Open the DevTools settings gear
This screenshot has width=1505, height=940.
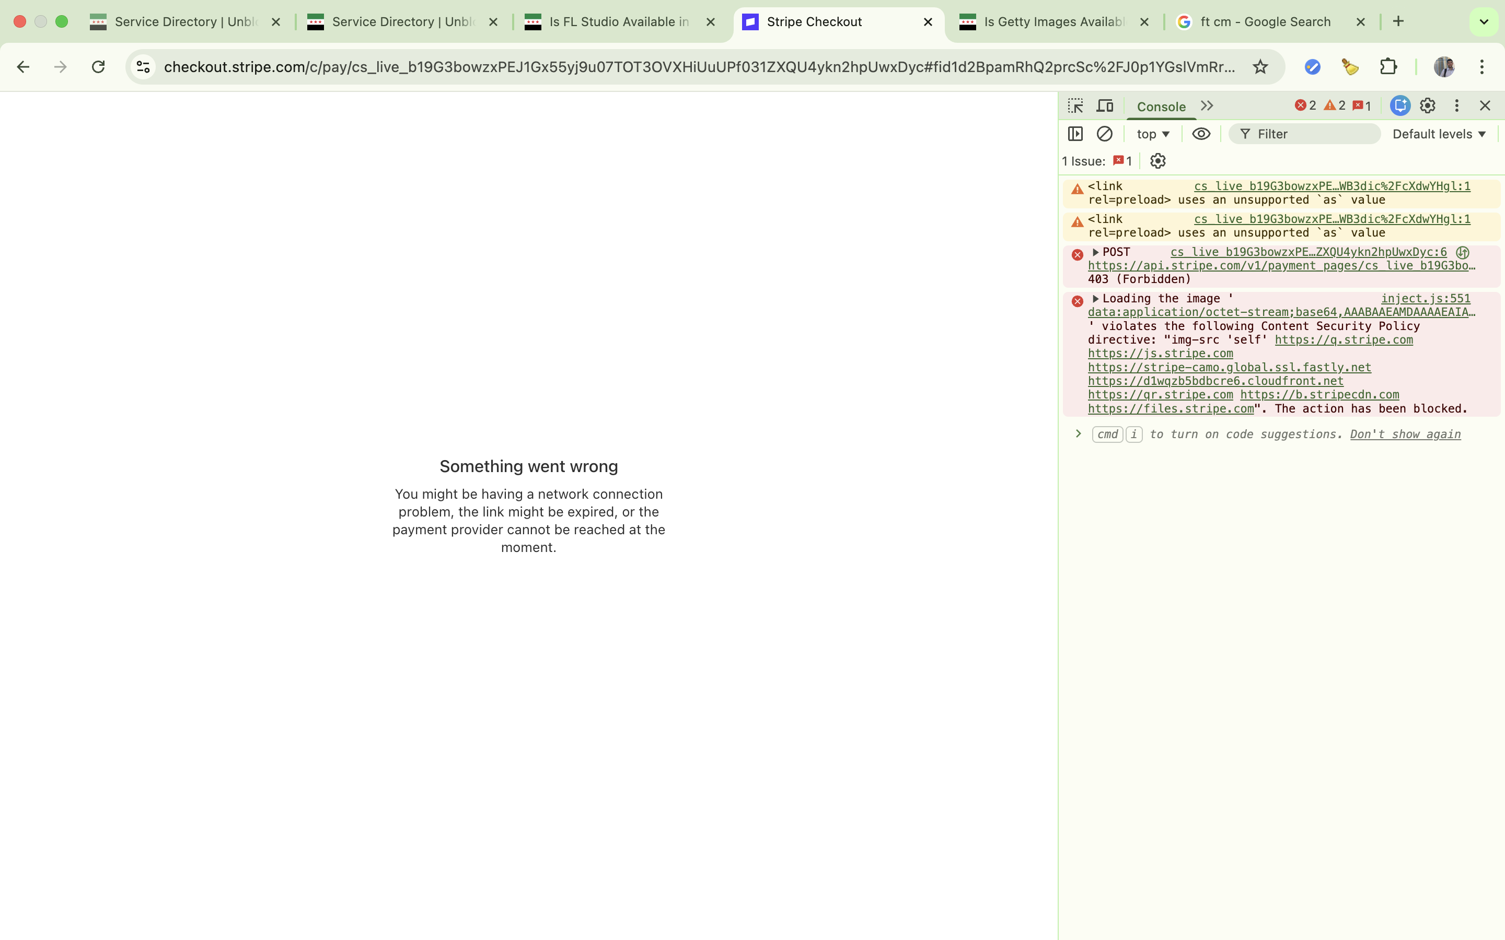coord(1427,105)
